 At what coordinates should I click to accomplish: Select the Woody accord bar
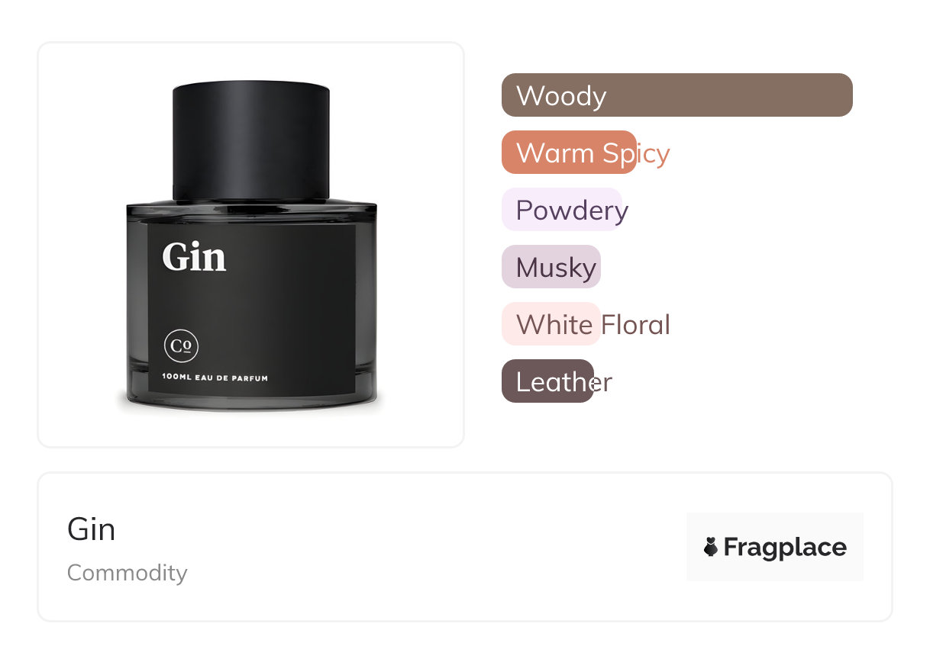677,95
